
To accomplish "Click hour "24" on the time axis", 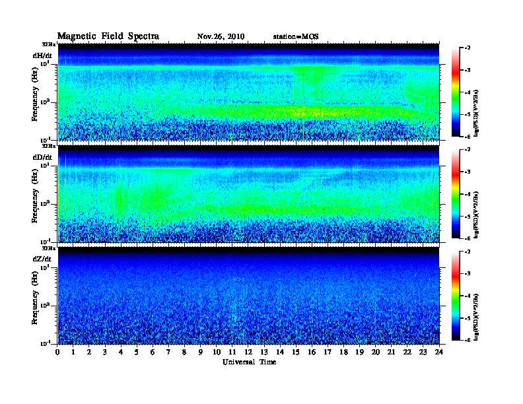I will 439,352.
